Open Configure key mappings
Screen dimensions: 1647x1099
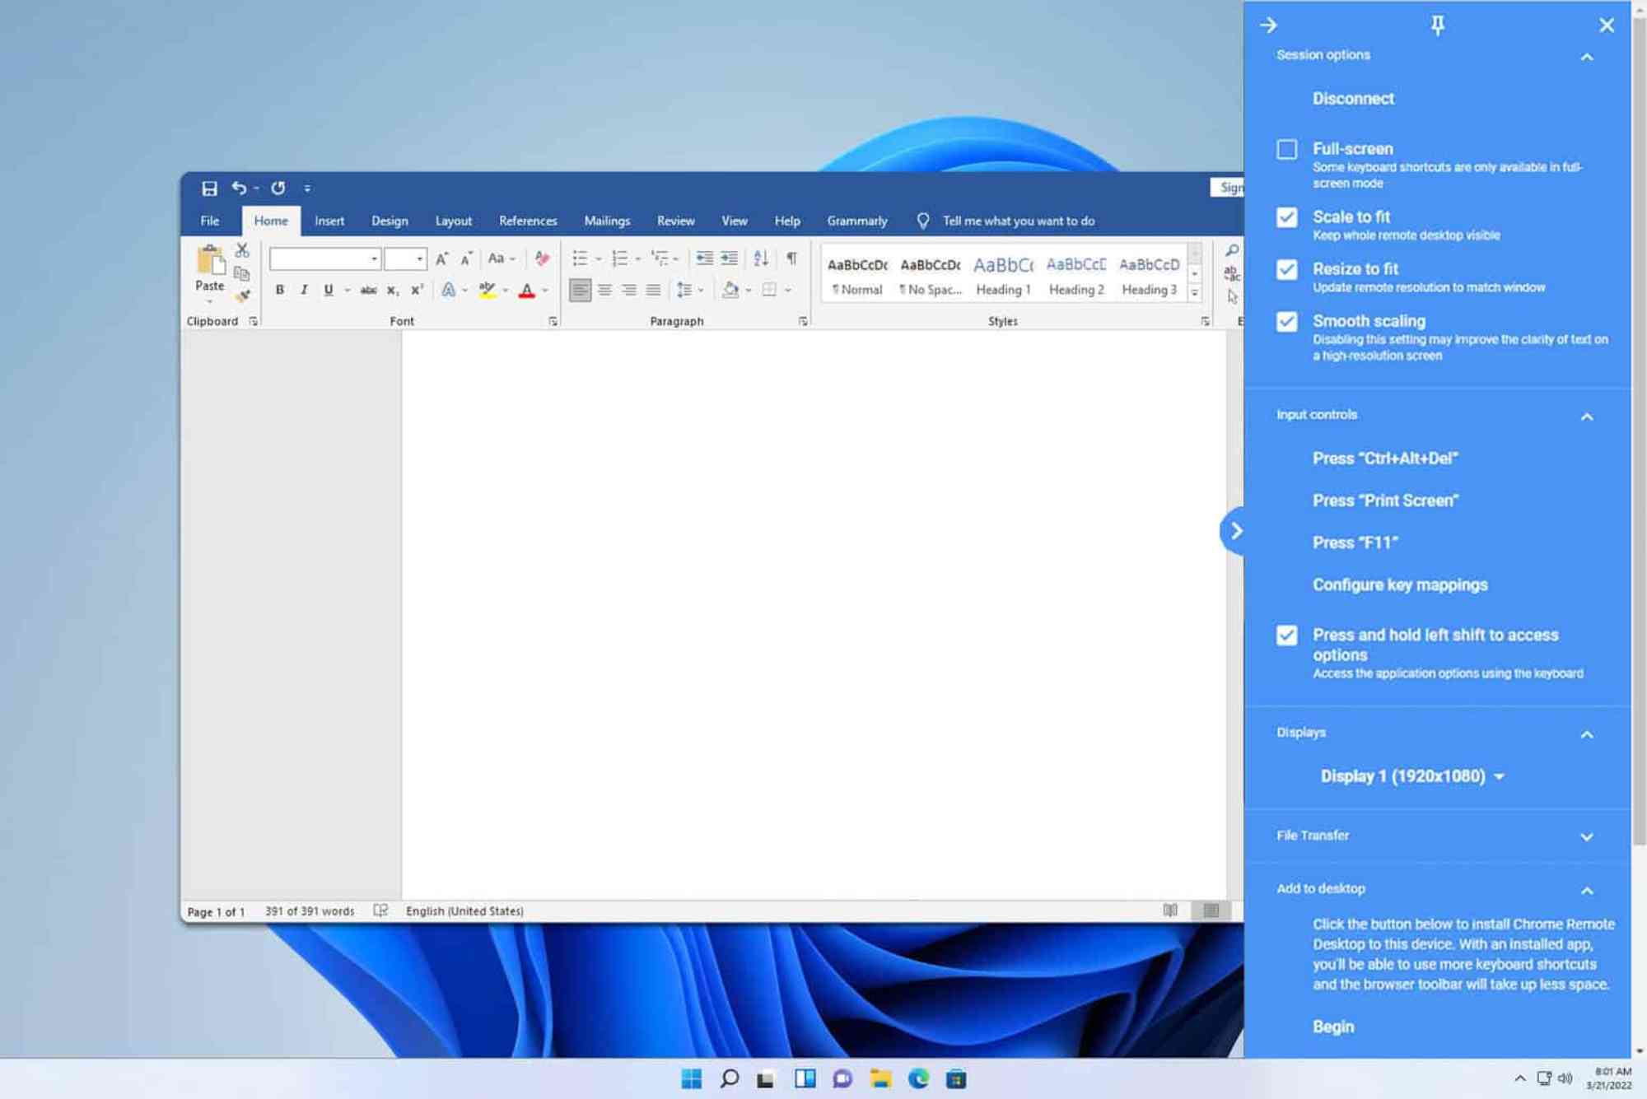tap(1400, 584)
